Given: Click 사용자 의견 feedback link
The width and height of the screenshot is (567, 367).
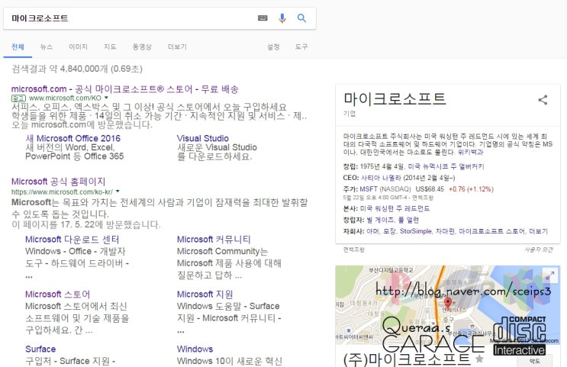Looking at the screenshot, I should 539,249.
